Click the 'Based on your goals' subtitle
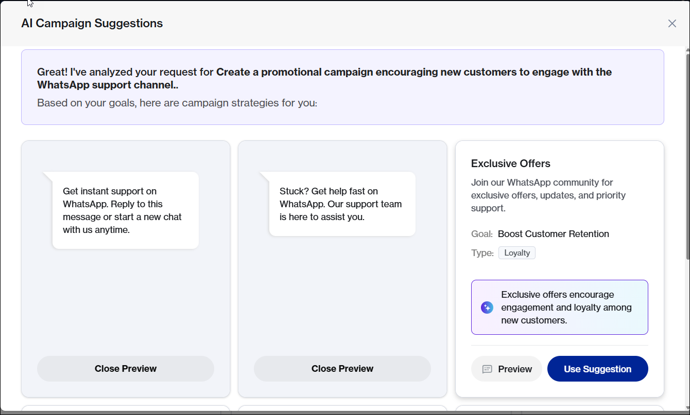The image size is (690, 415). click(177, 103)
